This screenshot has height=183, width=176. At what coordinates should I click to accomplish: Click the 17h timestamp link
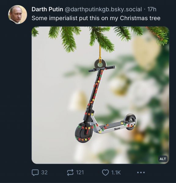point(152,9)
